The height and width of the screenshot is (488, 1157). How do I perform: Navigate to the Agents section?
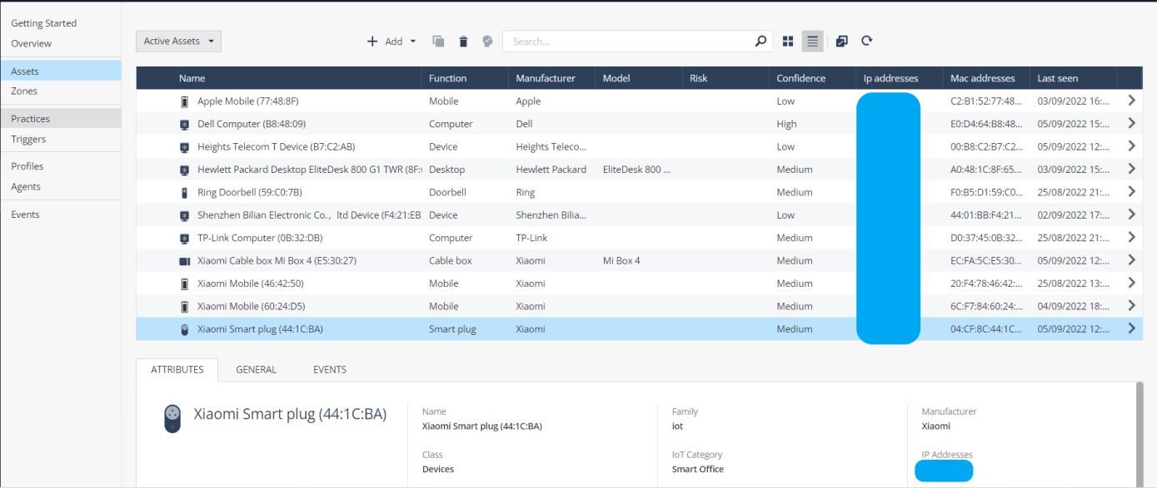click(x=25, y=185)
